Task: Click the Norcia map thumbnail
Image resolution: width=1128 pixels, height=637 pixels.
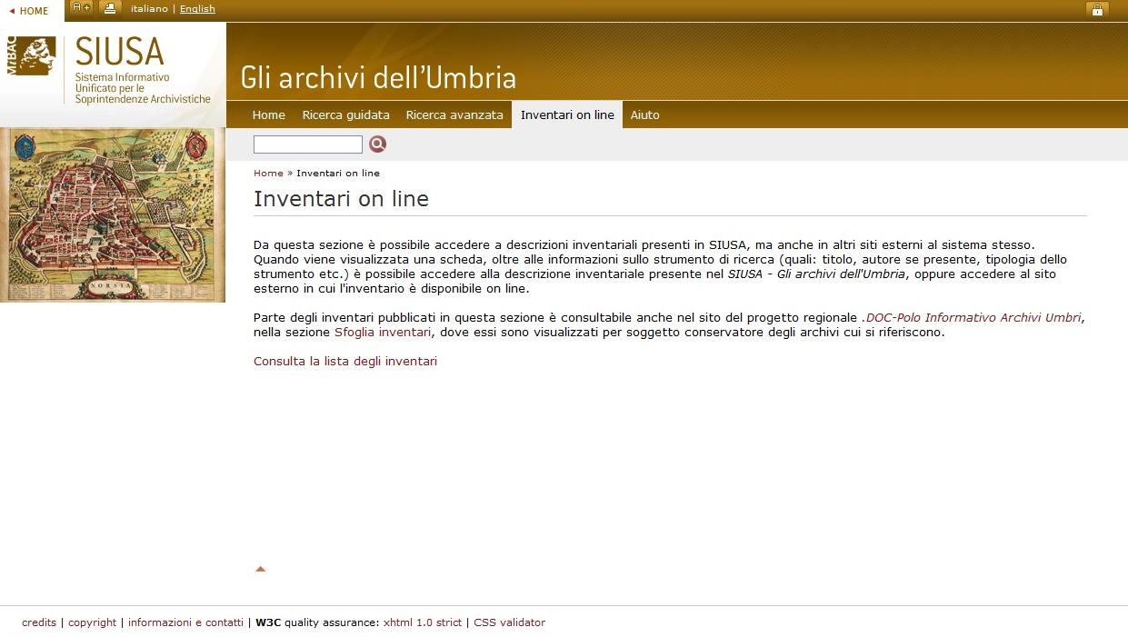Action: (x=113, y=214)
